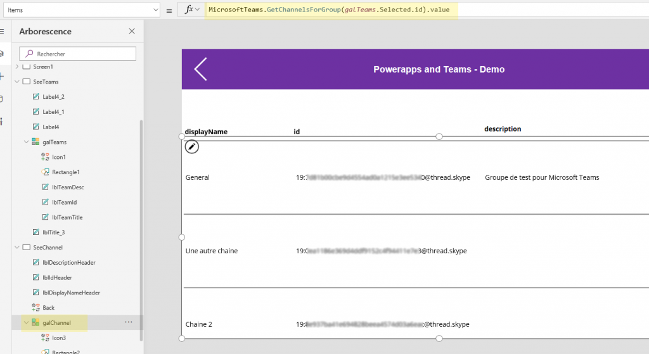Viewport: 649px width, 354px height.
Task: Click the Rechercher search field
Action: [77, 54]
